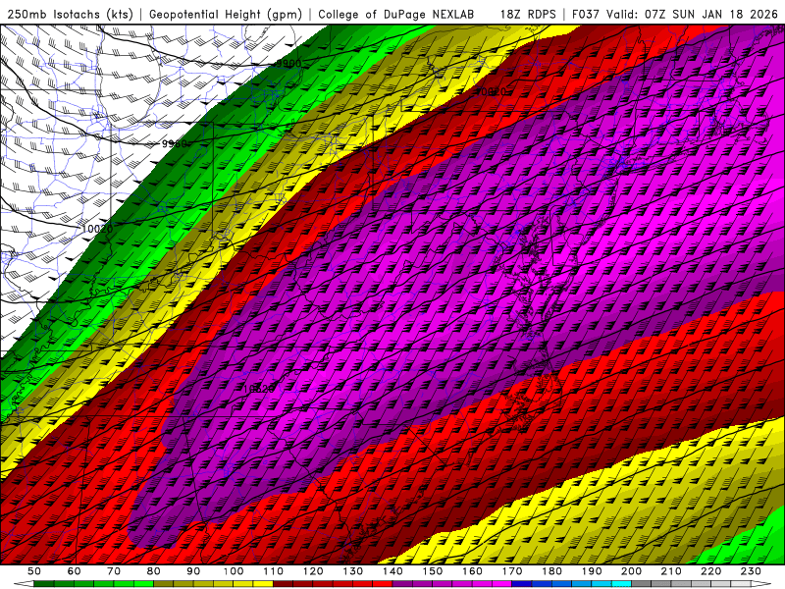Click the legend value 210
The width and height of the screenshot is (785, 589).
click(x=671, y=571)
